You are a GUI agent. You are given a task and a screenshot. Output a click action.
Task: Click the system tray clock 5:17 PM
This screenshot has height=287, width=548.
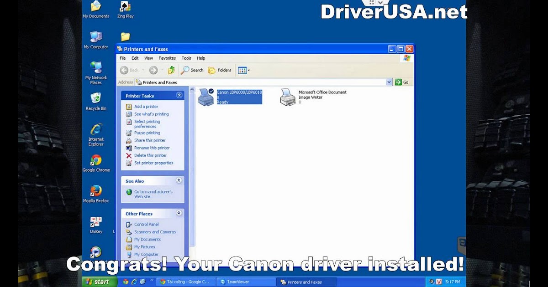click(453, 282)
